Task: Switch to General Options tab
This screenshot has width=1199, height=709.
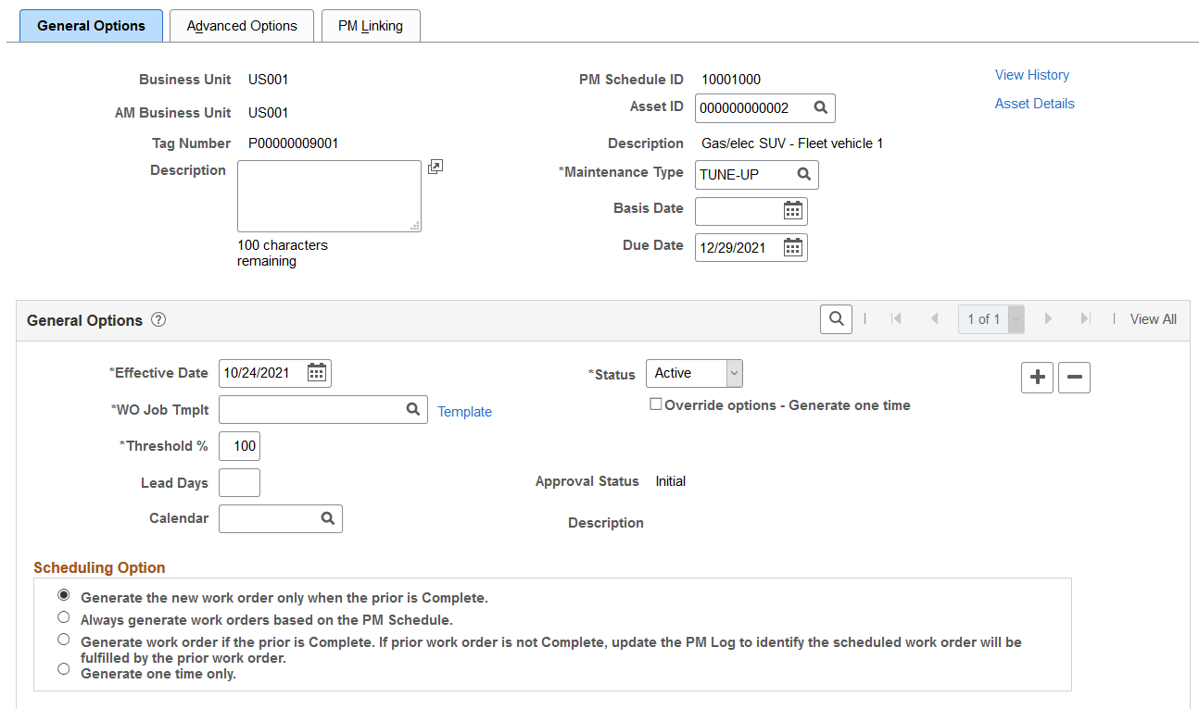Action: click(x=91, y=26)
